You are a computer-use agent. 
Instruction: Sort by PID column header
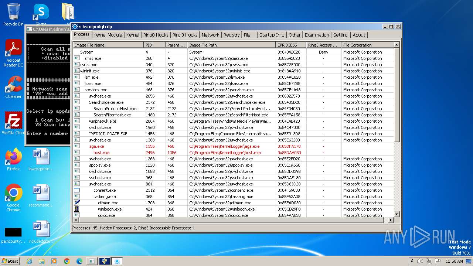154,45
